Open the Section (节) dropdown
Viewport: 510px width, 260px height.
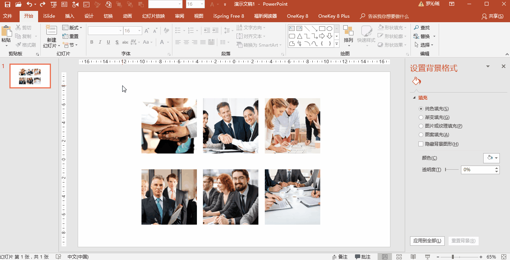(x=70, y=45)
